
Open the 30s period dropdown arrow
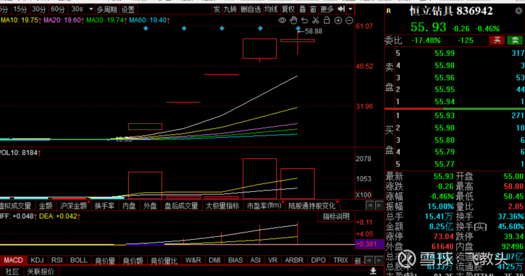91,9
